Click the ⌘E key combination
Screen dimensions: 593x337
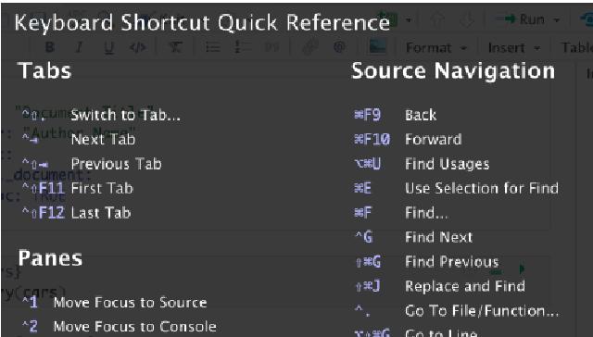362,188
